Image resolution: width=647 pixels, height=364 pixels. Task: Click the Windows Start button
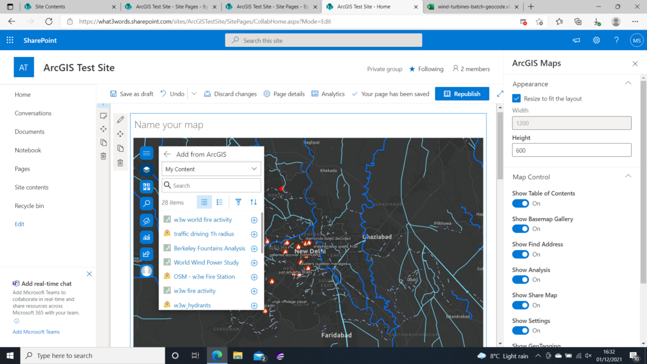click(10, 355)
